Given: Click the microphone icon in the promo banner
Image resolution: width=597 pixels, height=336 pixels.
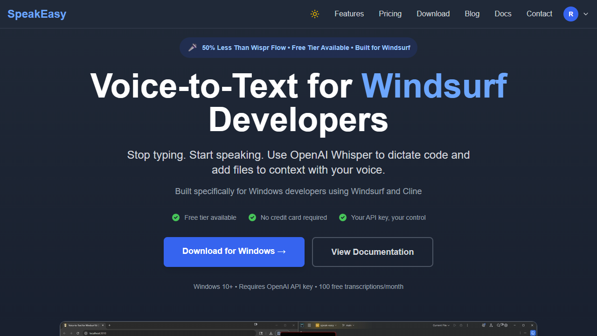Looking at the screenshot, I should click(192, 48).
